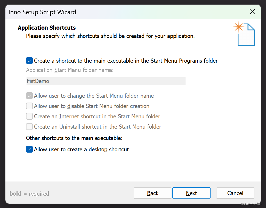Enable Create an Internet shortcut in Start Menu
266x208 pixels.
(29, 116)
